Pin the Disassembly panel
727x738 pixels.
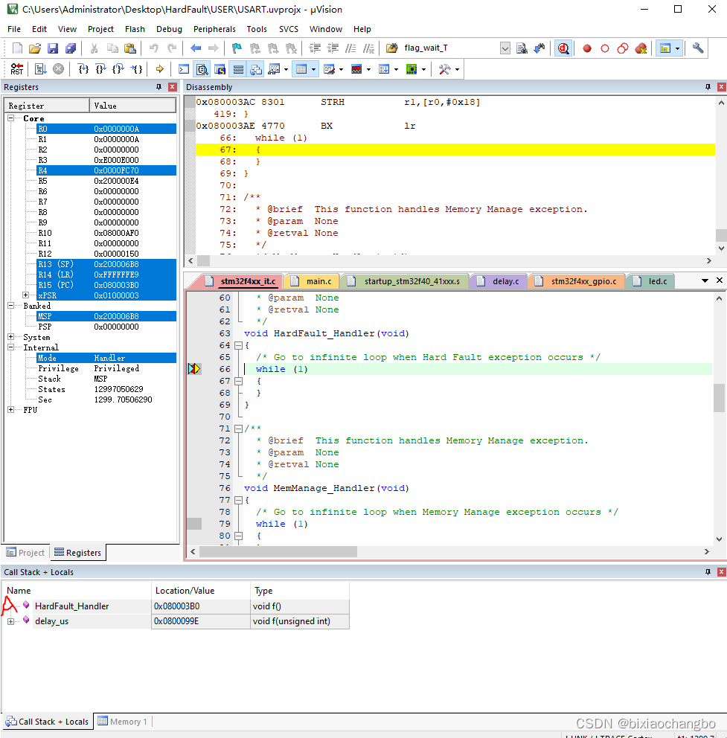click(x=708, y=87)
